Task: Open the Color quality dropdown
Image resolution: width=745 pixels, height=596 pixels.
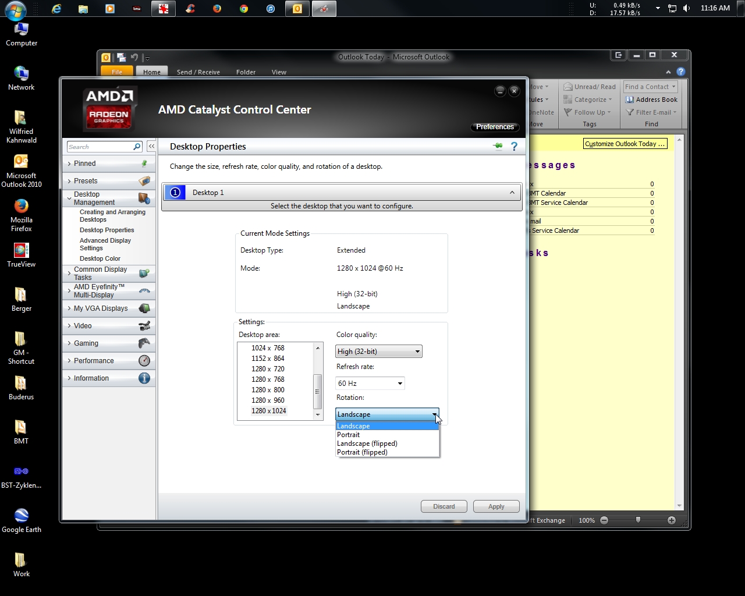Action: click(x=379, y=352)
